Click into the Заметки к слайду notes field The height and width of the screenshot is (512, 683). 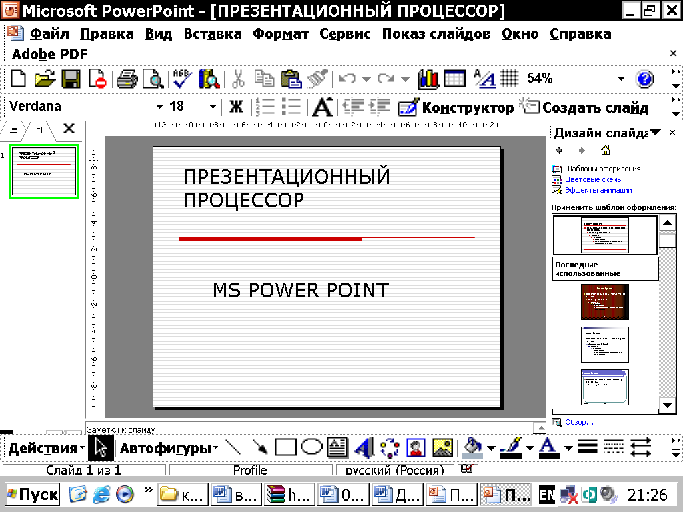click(309, 429)
